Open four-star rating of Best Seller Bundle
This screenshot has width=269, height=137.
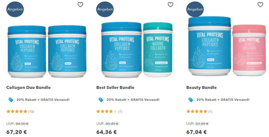(109, 112)
